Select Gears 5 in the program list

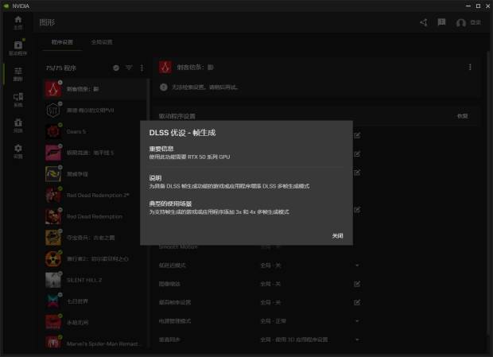click(x=95, y=131)
